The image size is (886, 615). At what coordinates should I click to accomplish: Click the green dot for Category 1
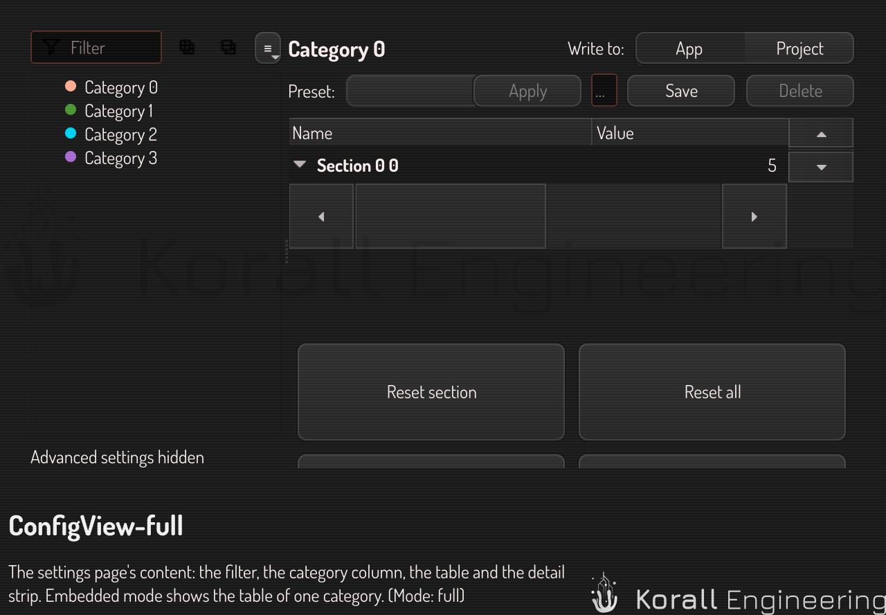70,110
